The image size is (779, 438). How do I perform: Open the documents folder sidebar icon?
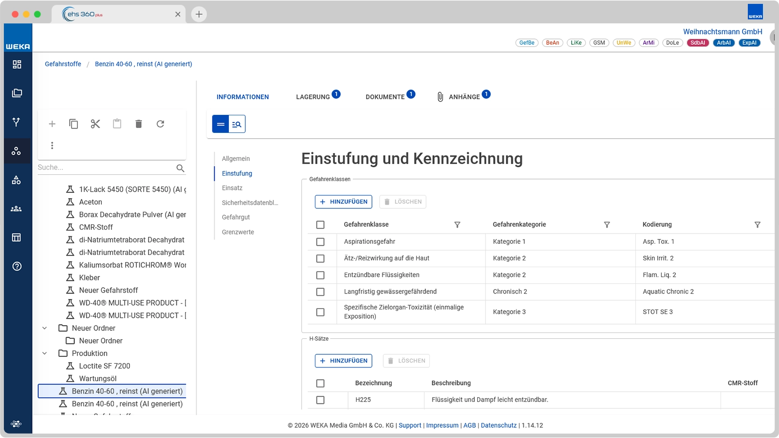pyautogui.click(x=17, y=93)
